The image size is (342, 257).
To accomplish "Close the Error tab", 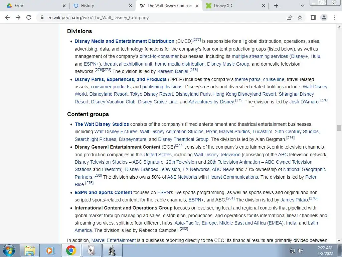I will 64,6.
